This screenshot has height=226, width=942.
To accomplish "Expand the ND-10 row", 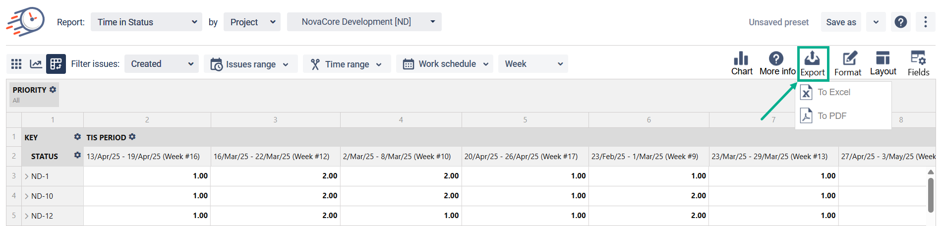I will point(27,196).
